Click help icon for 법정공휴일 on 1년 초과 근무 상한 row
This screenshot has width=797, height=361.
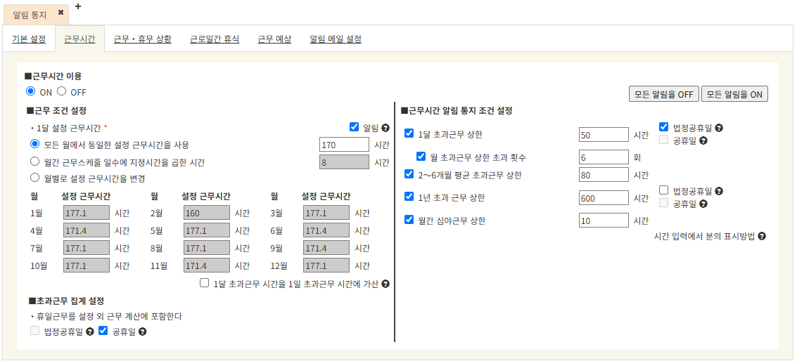pos(719,191)
